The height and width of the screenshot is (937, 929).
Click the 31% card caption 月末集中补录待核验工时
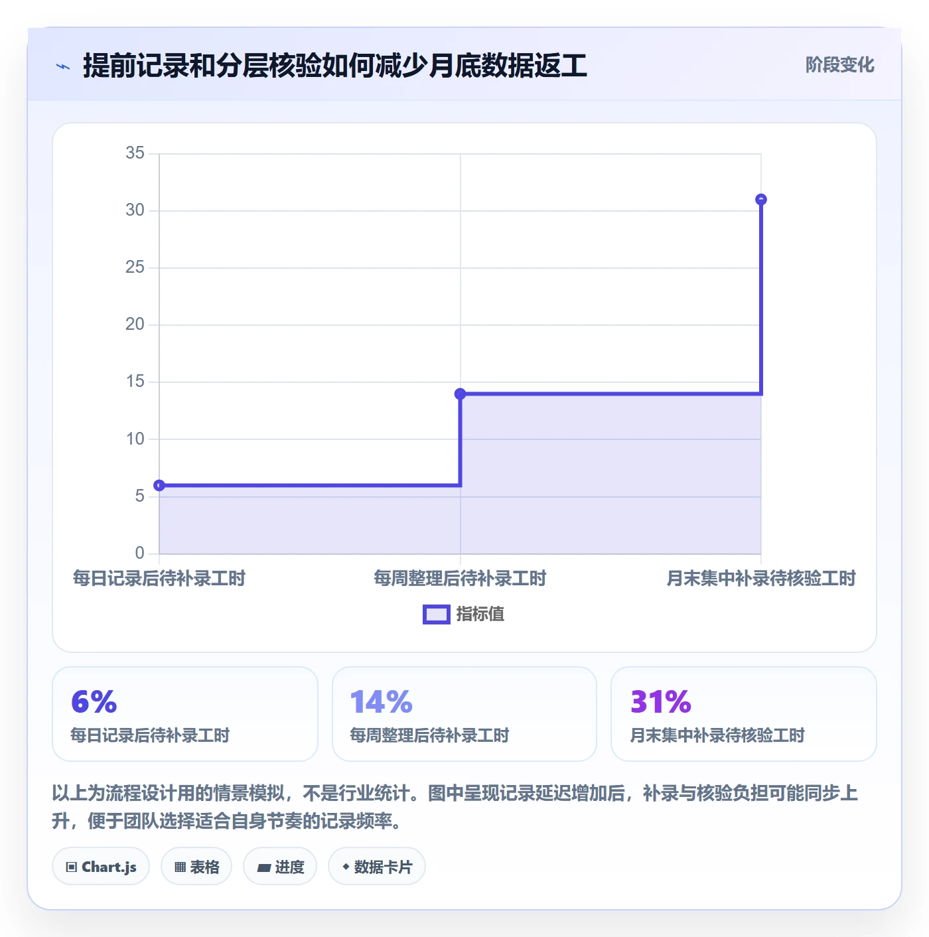717,735
